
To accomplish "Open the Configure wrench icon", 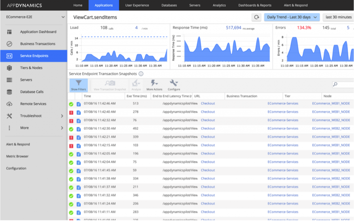I will click(x=174, y=83).
